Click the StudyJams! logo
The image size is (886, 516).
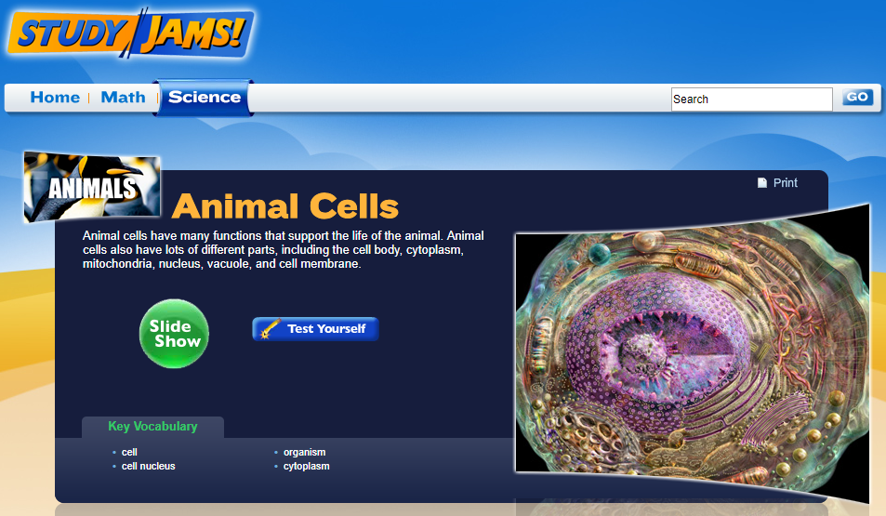(x=130, y=33)
